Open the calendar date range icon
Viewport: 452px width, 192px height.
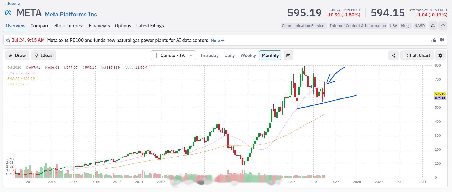point(288,55)
